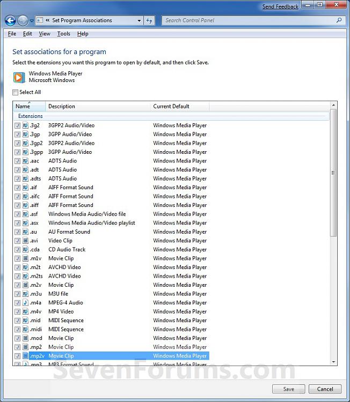Click the file icon for .mp2v
350x402 pixels.
click(x=25, y=356)
